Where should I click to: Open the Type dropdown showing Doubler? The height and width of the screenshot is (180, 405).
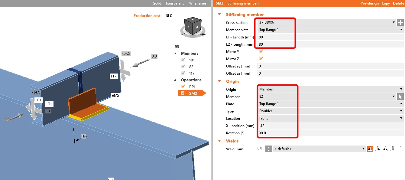tap(331, 111)
